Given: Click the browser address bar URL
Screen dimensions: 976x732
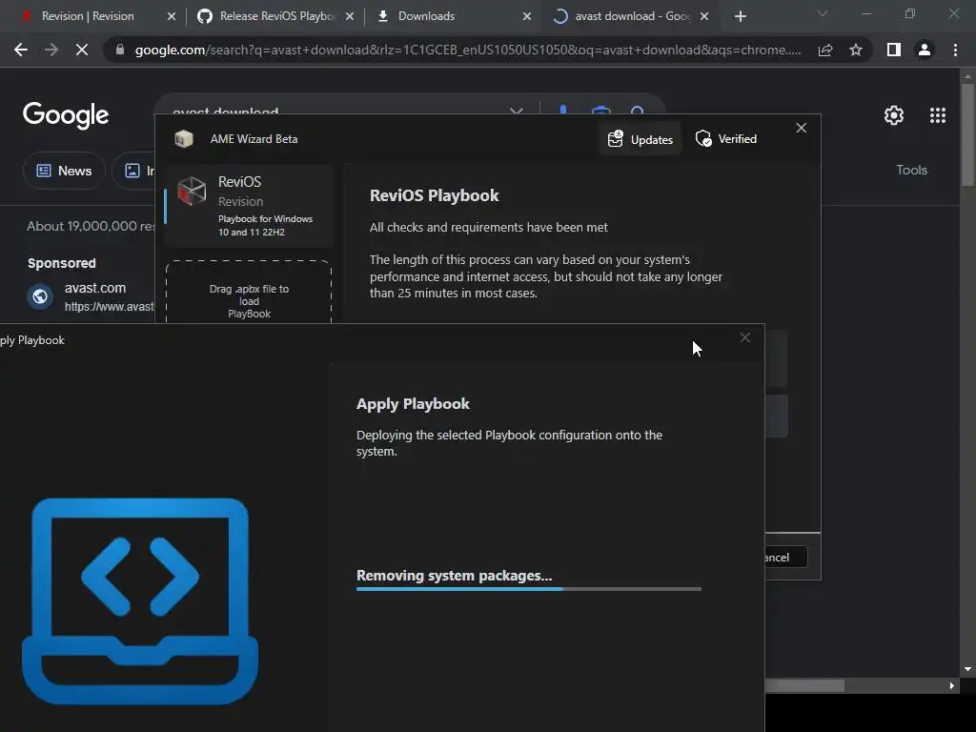Looking at the screenshot, I should [467, 50].
